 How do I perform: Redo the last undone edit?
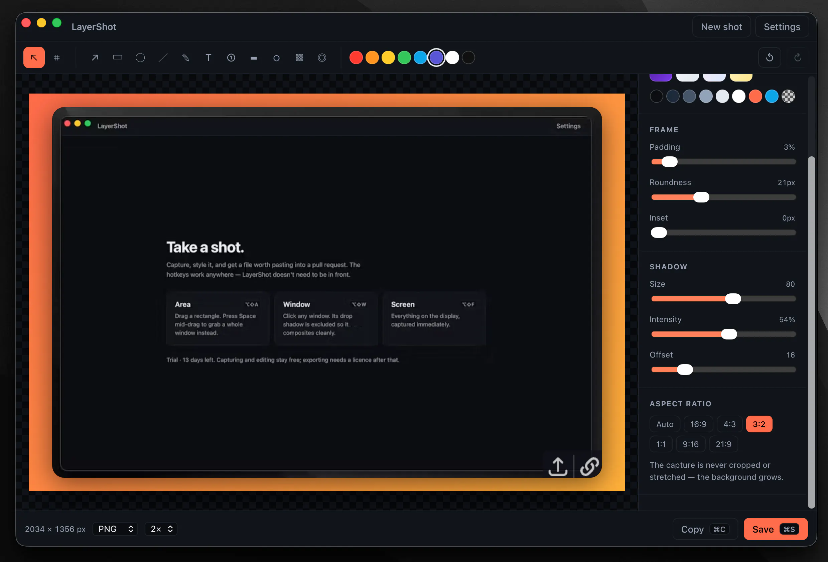pos(798,57)
